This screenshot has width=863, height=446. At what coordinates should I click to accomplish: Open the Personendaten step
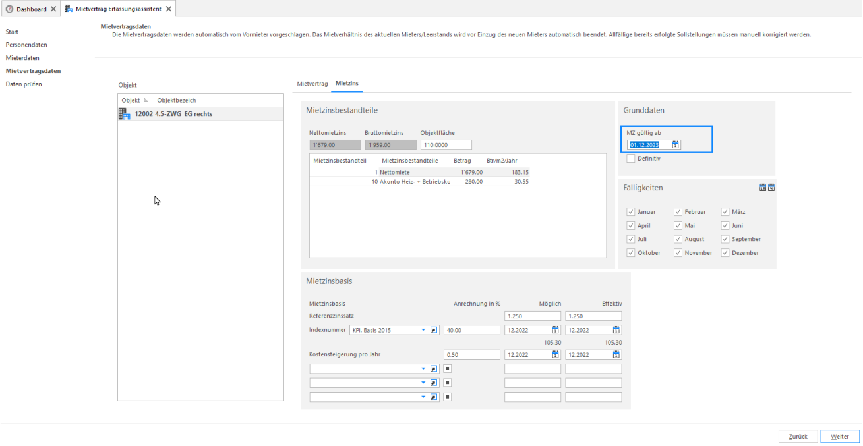[26, 45]
